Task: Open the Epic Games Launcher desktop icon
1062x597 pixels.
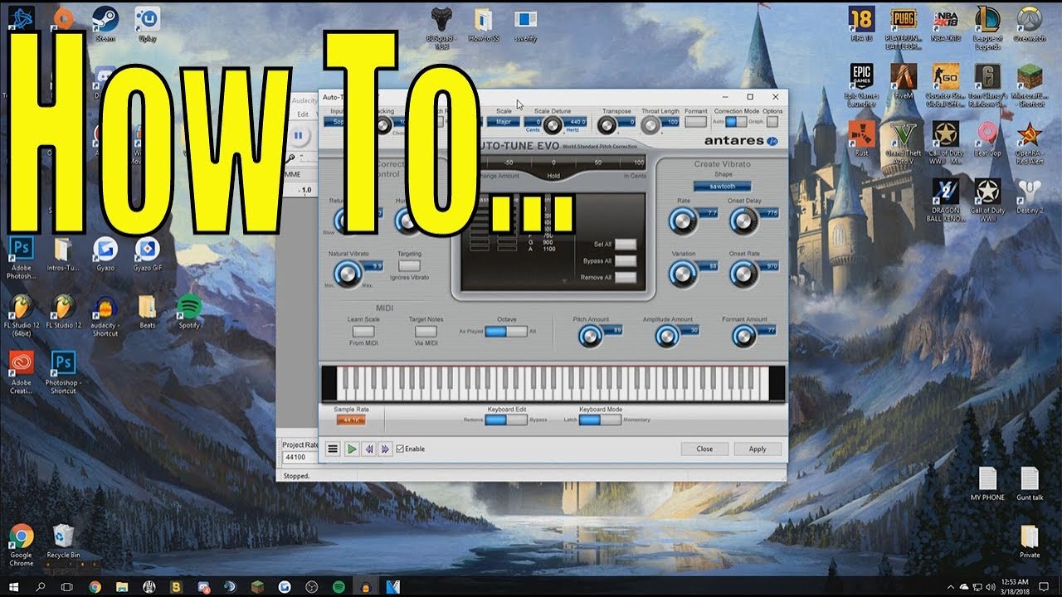Action: click(861, 85)
